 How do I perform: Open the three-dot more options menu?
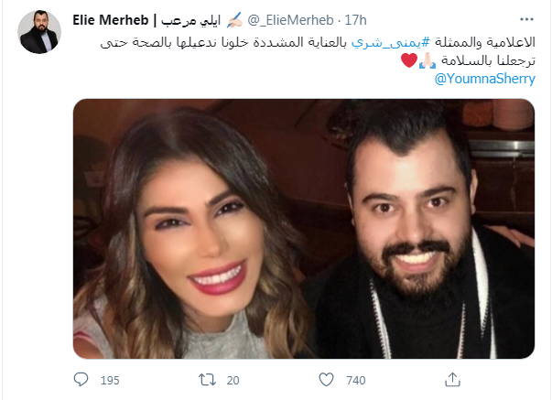[x=526, y=19]
